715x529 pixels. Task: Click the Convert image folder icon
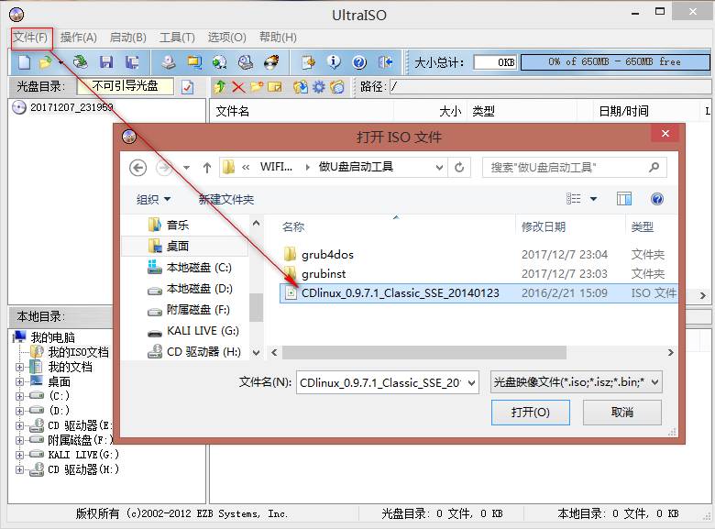(194, 62)
